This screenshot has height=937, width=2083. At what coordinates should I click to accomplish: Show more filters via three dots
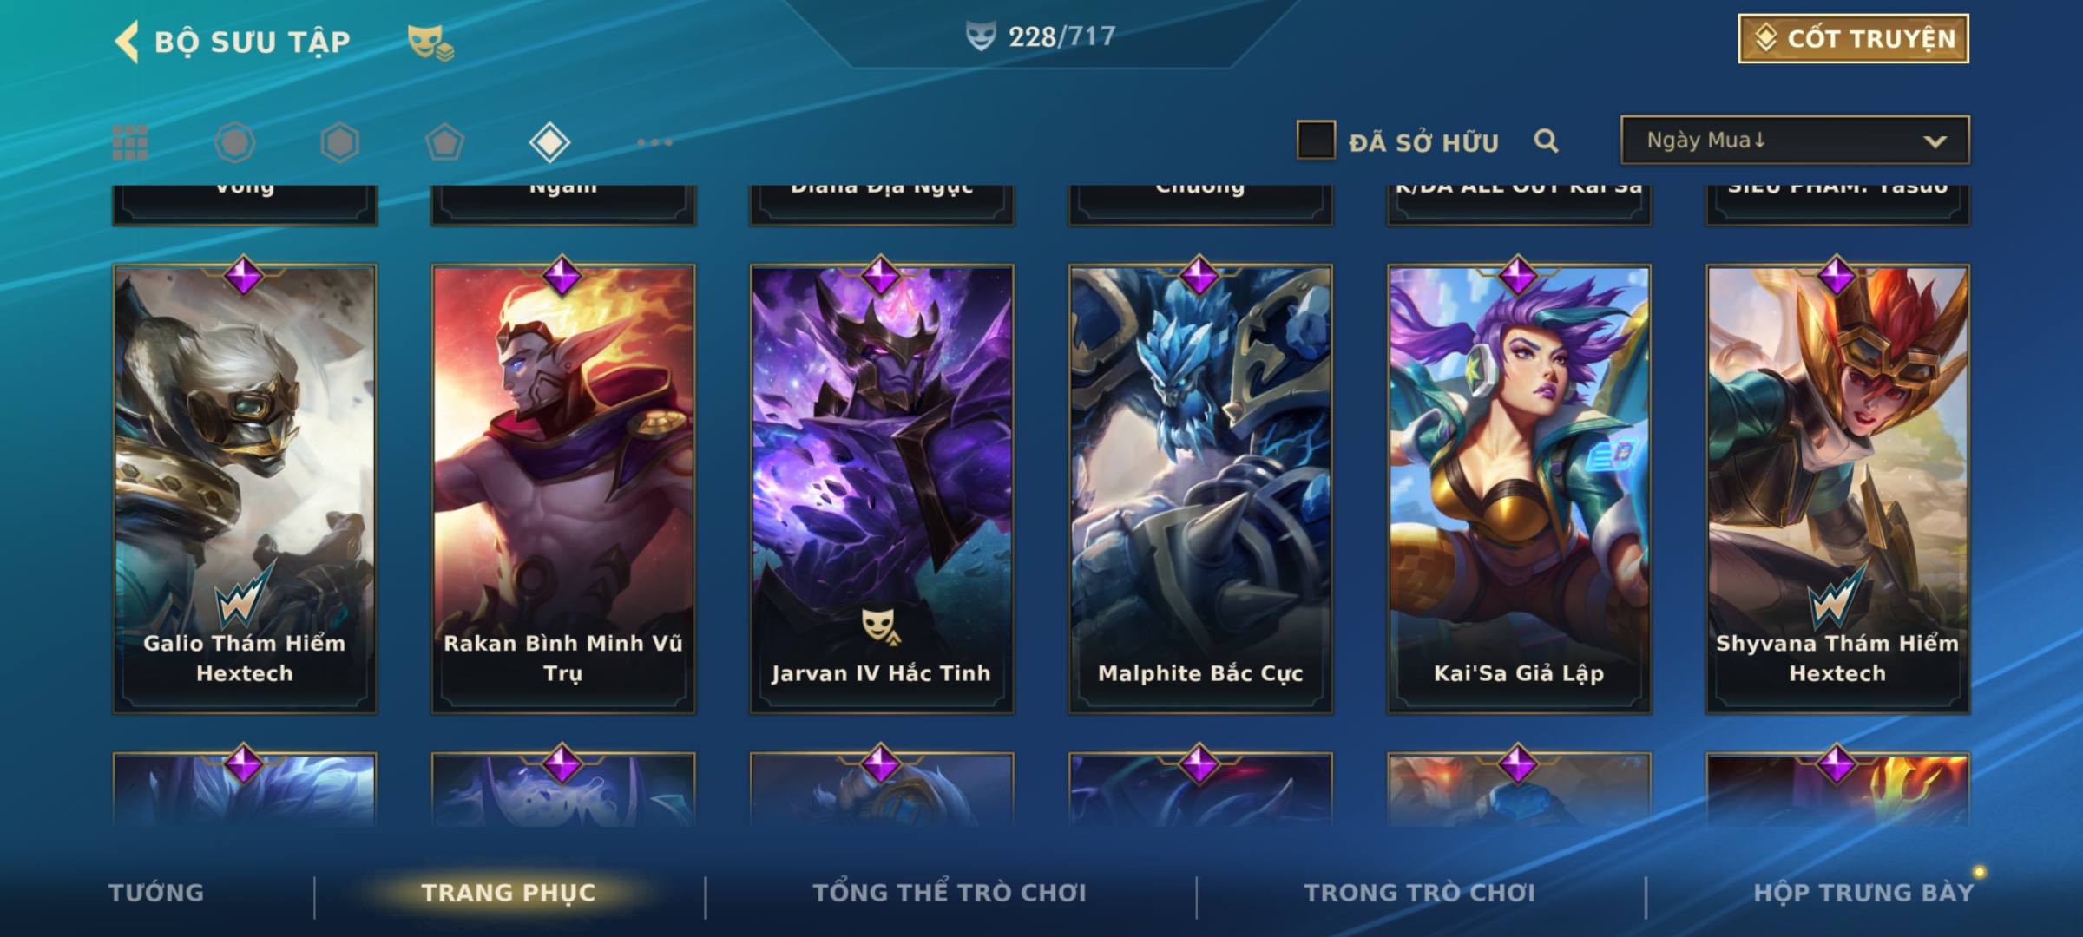coord(654,142)
